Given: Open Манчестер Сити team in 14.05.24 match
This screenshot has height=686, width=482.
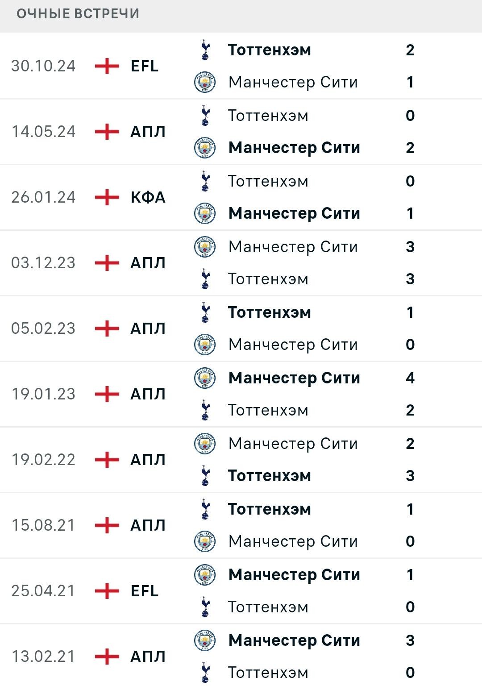Looking at the screenshot, I should [x=294, y=148].
